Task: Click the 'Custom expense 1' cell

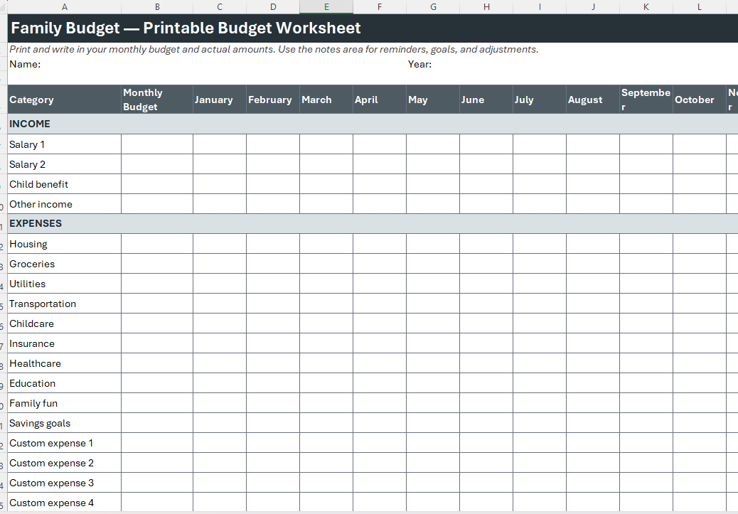Action: pos(65,443)
